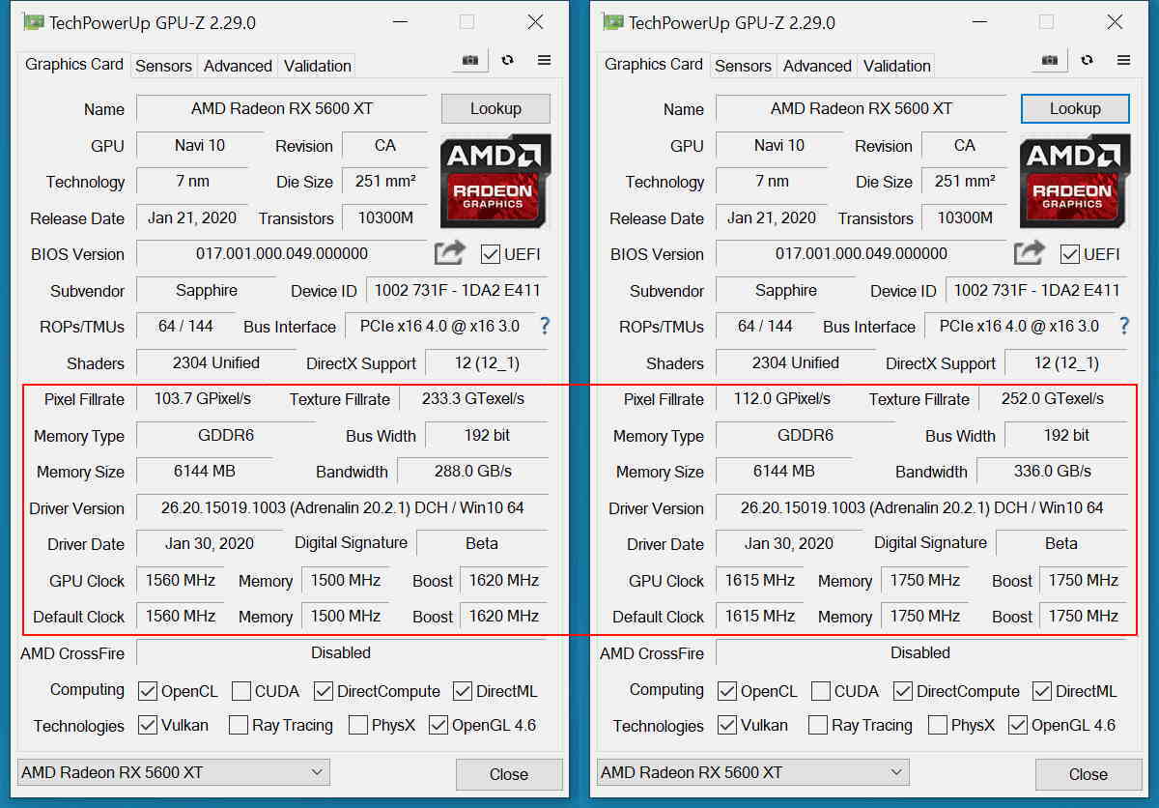Switch to the Sensors tab in left window
1159x808 pixels.
163,66
